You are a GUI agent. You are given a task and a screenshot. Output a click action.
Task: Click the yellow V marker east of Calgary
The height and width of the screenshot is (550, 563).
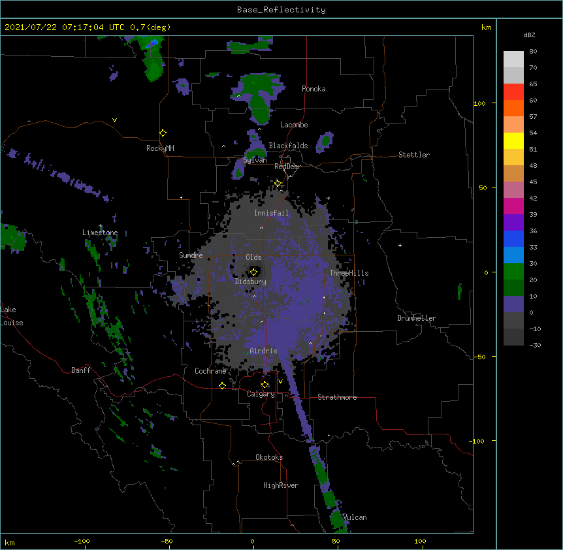[280, 381]
